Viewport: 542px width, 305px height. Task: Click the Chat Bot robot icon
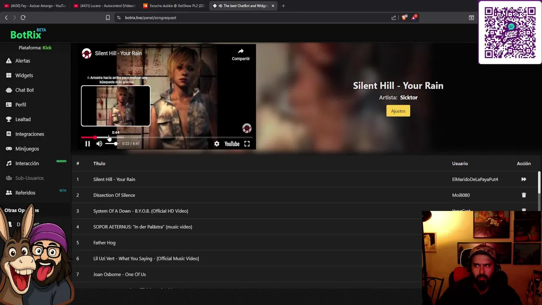pyautogui.click(x=8, y=90)
